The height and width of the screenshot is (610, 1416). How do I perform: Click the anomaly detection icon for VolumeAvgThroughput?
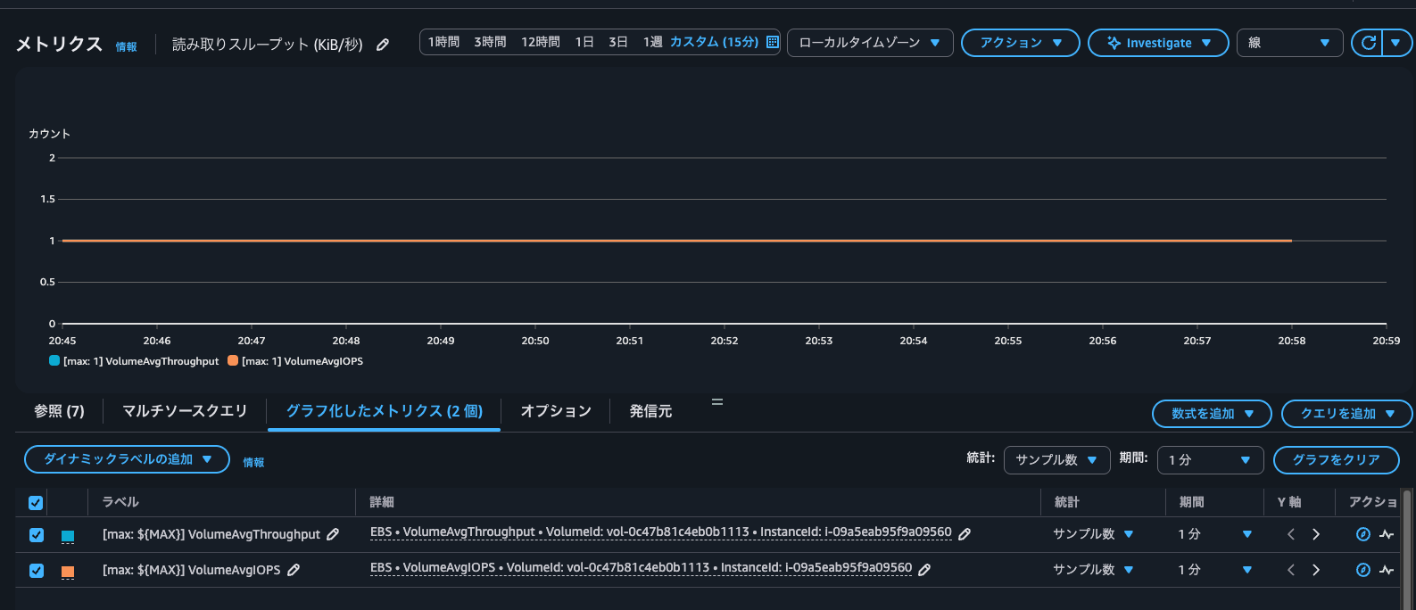click(x=1387, y=534)
